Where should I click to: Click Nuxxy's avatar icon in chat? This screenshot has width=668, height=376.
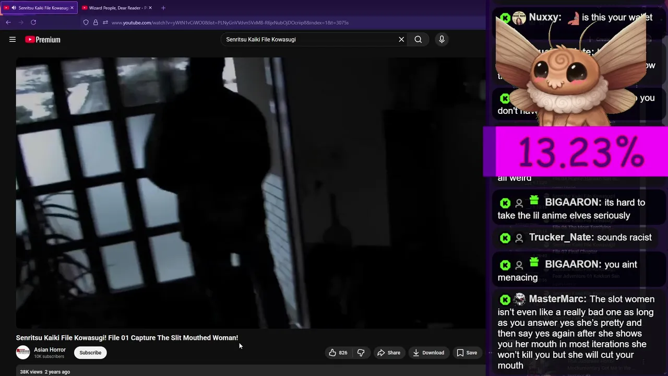[519, 18]
